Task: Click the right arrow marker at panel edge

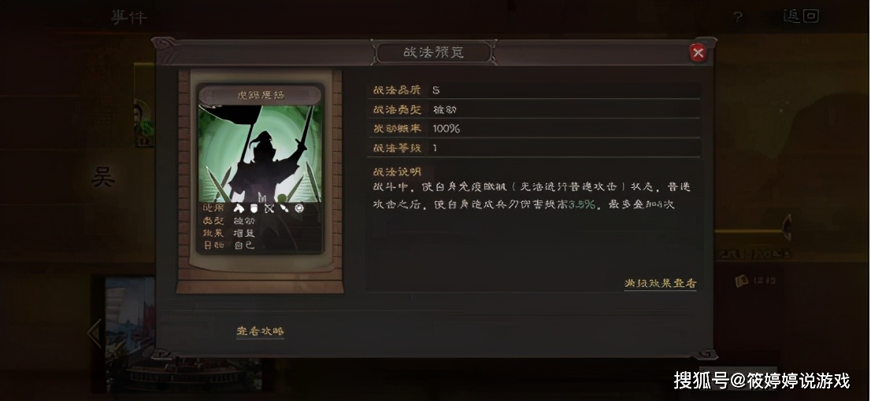Action: pos(787,228)
